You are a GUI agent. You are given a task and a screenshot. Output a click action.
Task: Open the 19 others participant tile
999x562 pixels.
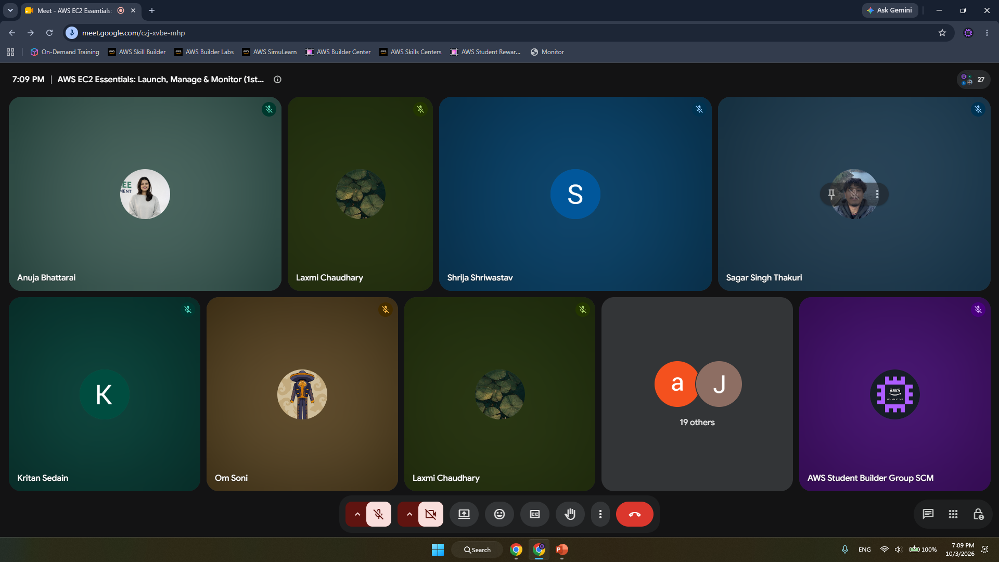tap(697, 394)
